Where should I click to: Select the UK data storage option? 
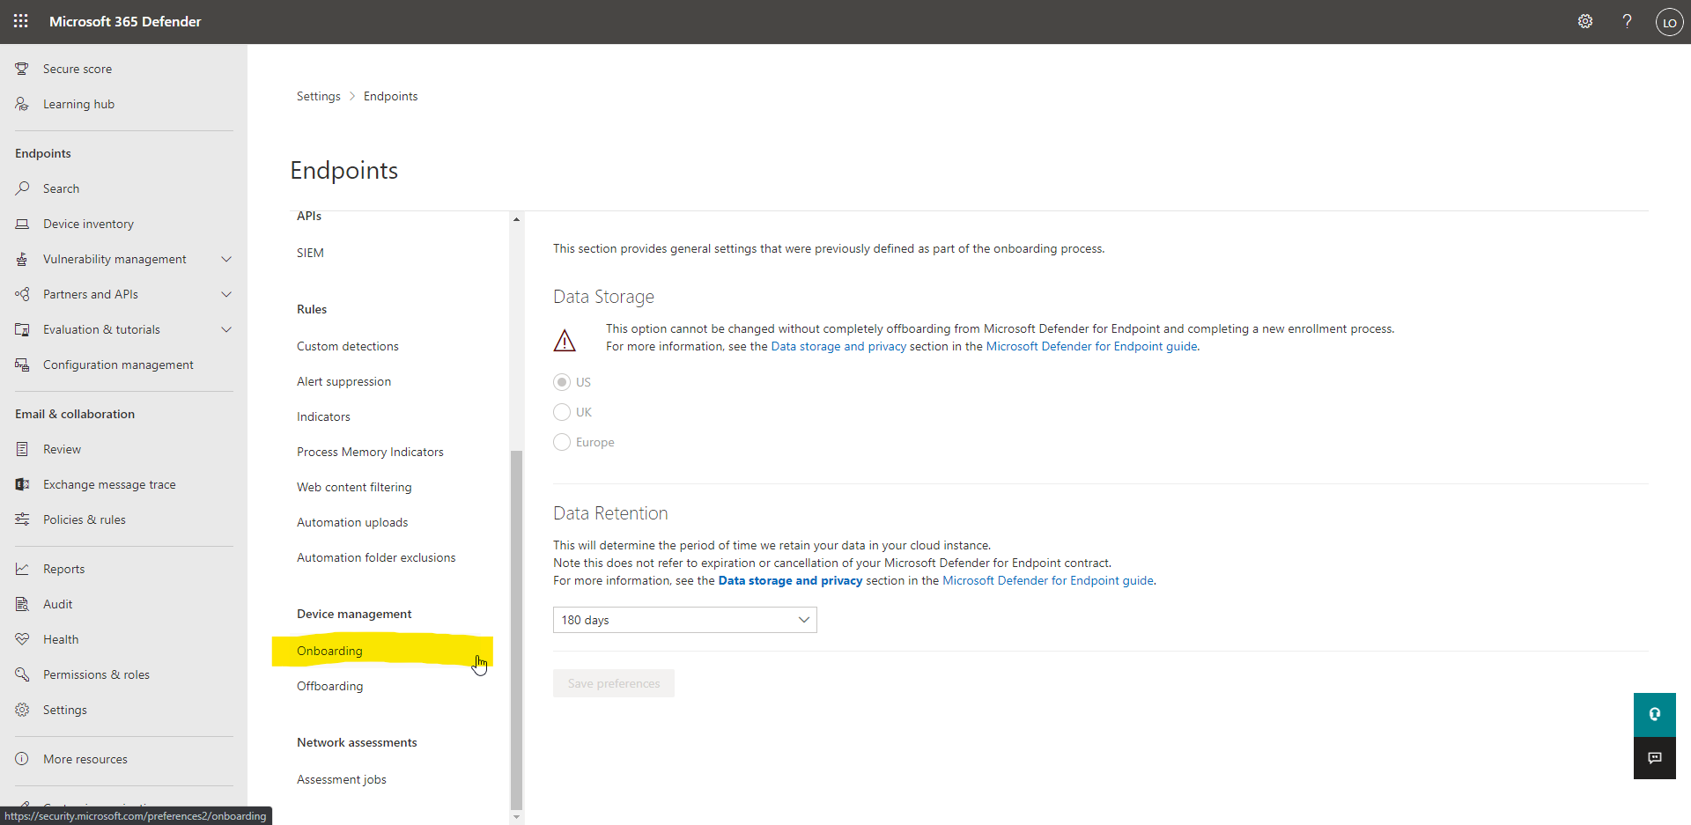coord(562,412)
